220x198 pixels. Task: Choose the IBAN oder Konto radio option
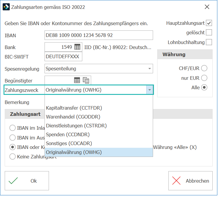coord(12,147)
